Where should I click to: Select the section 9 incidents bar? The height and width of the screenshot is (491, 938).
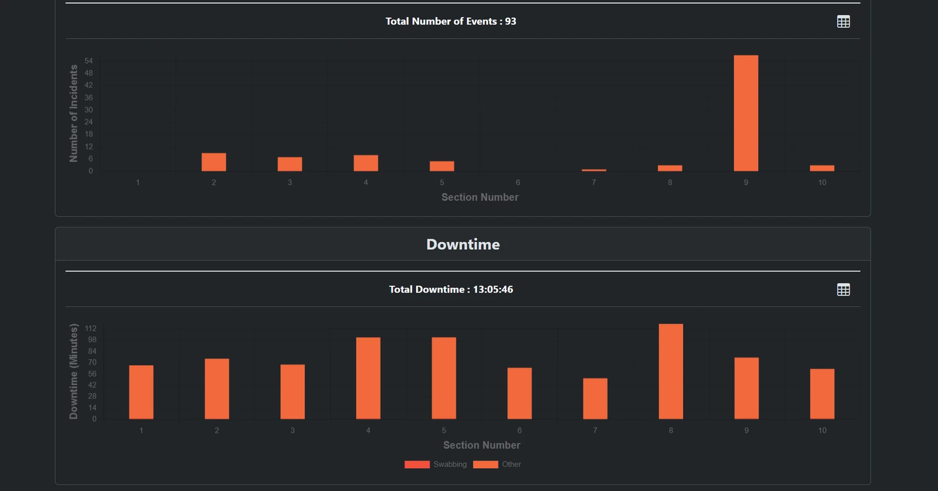(x=746, y=113)
